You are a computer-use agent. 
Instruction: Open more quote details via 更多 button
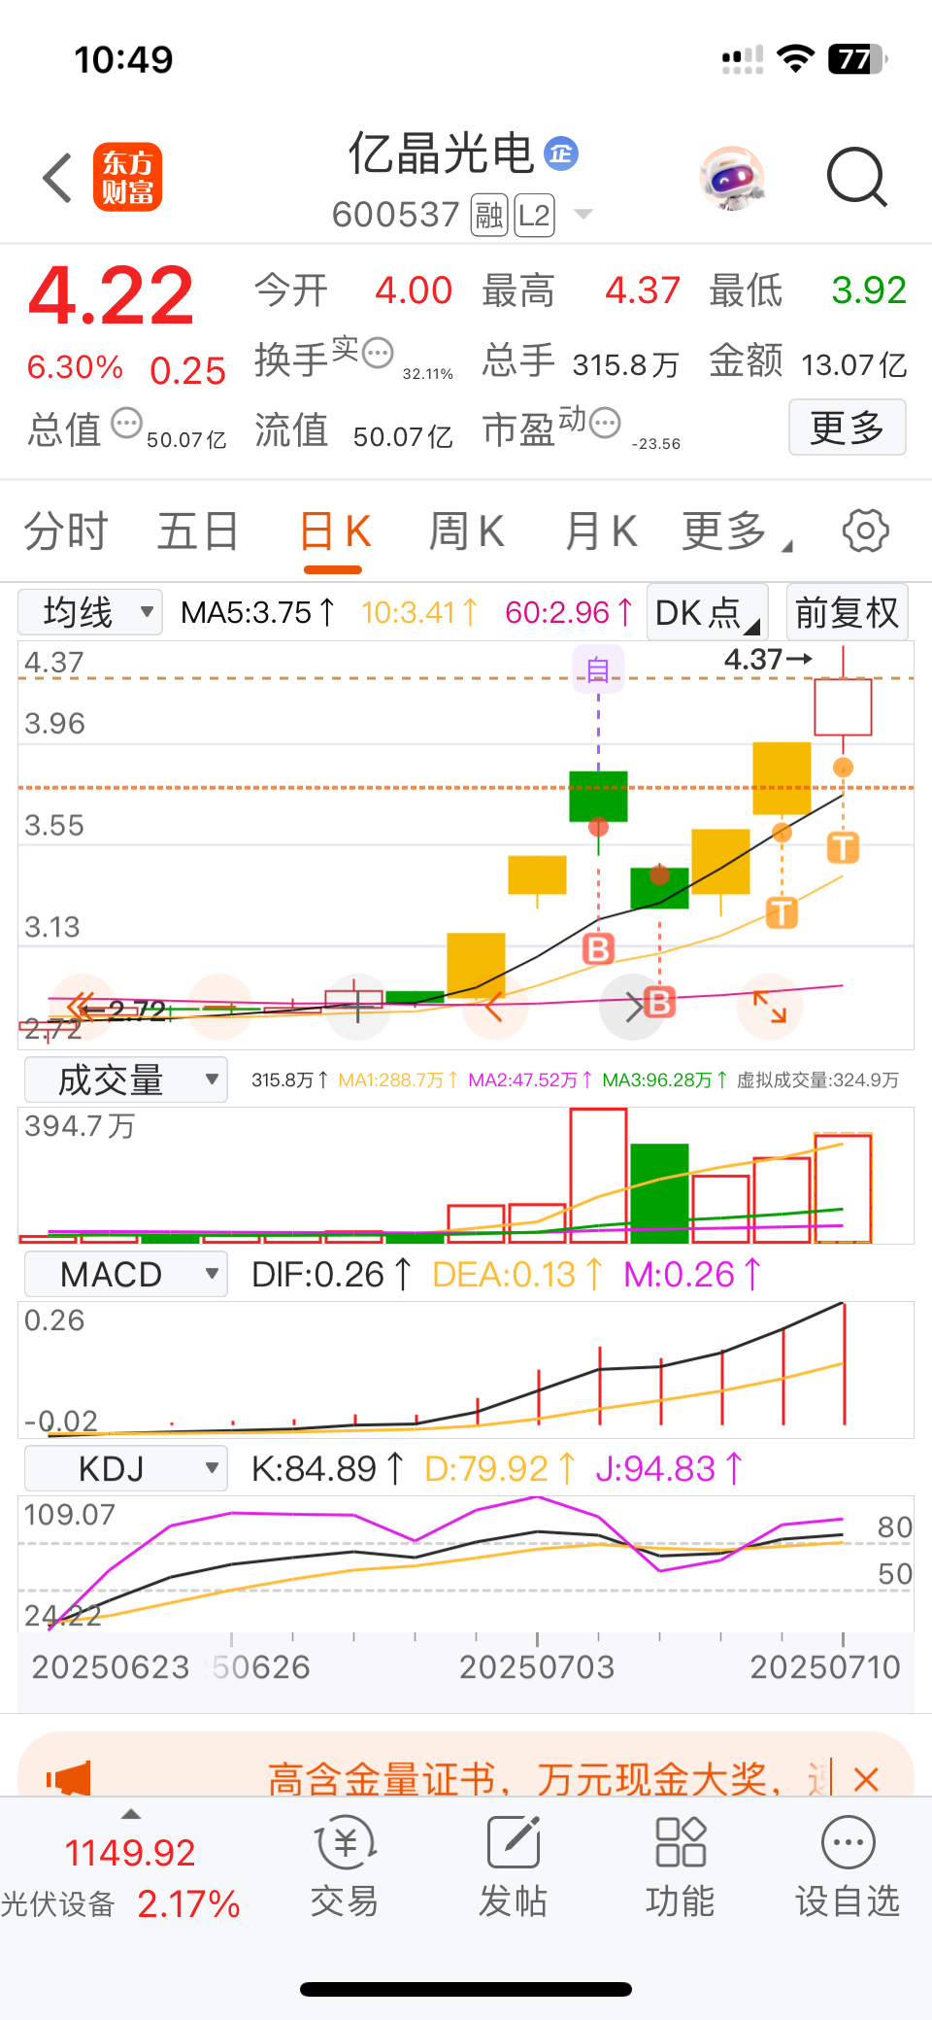847,427
